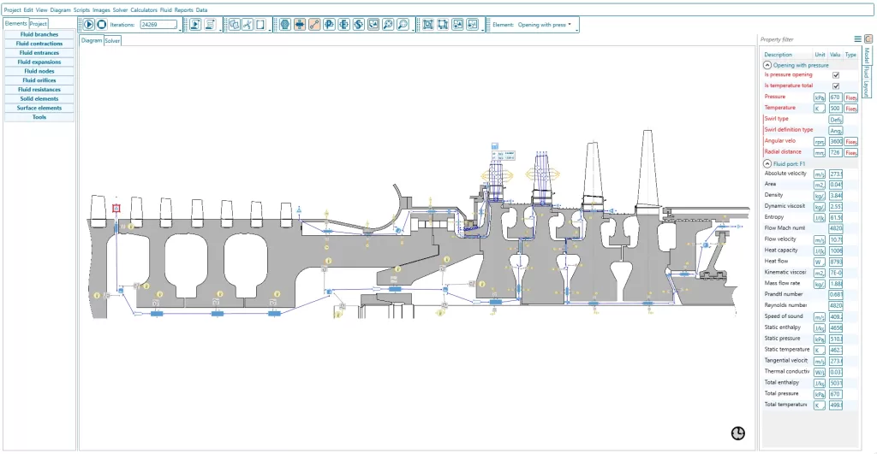Expand the Fluid orifices category
The image size is (877, 454).
click(x=39, y=80)
